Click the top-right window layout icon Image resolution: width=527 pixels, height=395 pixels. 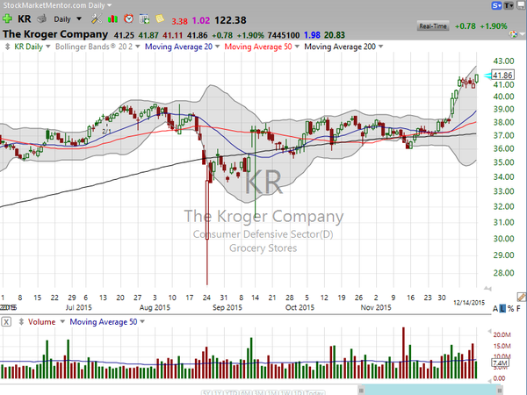(522, 5)
